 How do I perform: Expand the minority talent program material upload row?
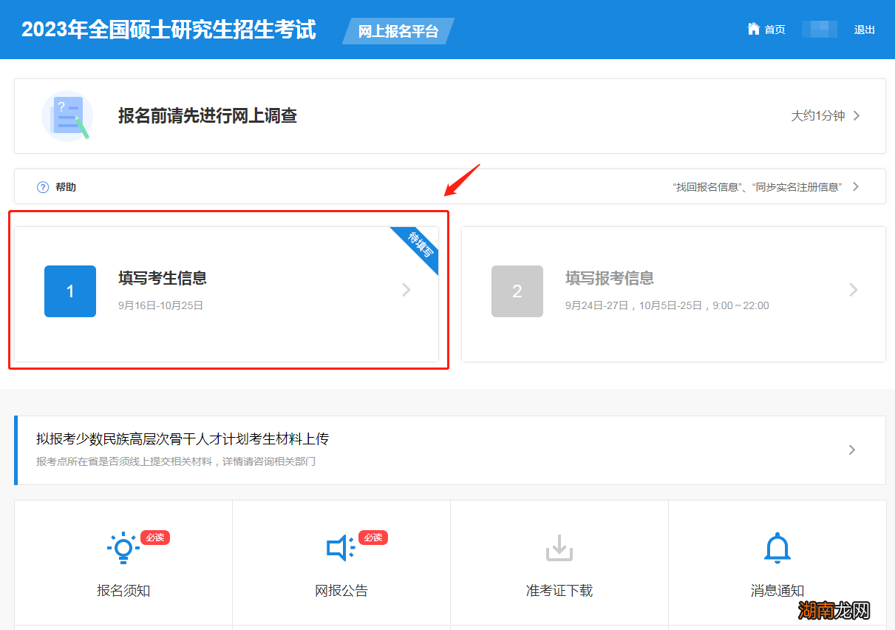tap(851, 450)
